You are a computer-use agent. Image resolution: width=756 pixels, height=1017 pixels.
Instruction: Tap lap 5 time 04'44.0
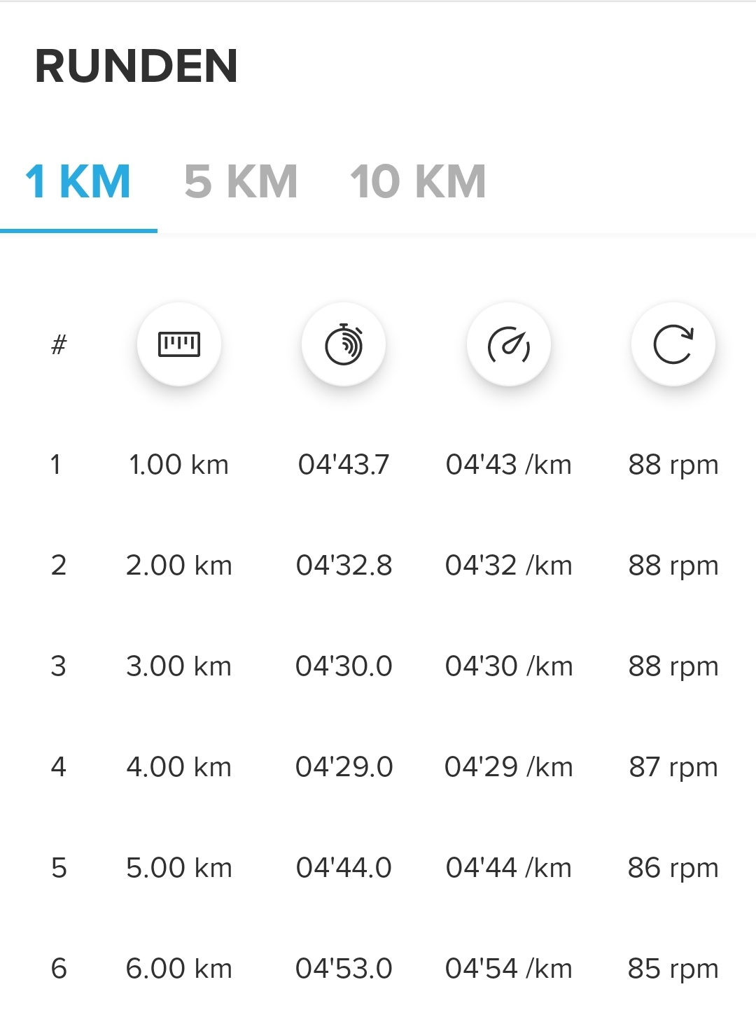344,868
